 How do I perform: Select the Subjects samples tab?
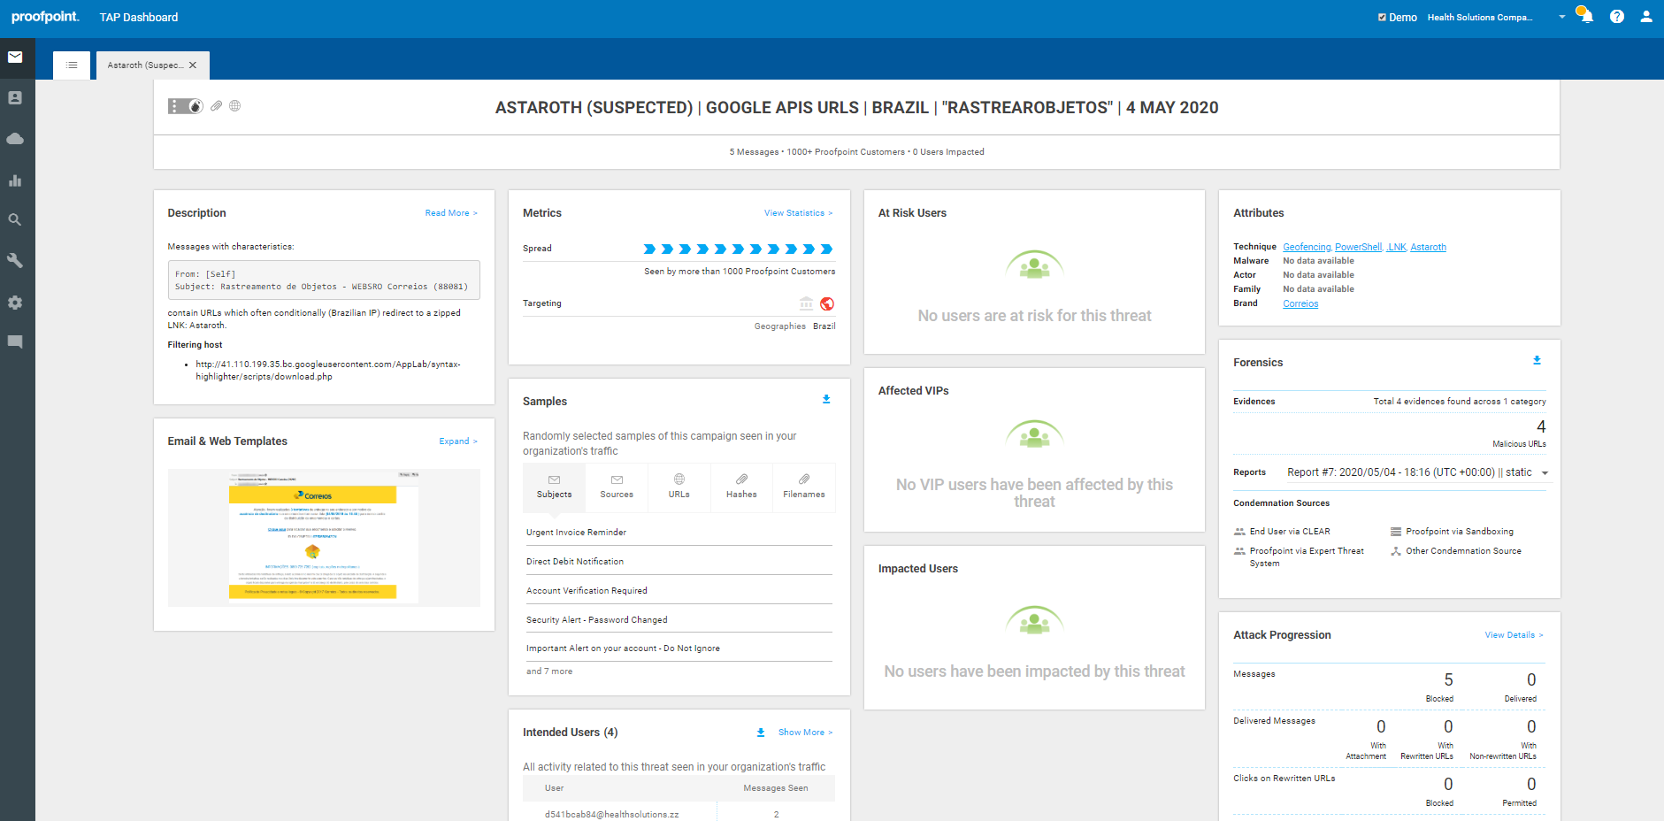click(554, 487)
